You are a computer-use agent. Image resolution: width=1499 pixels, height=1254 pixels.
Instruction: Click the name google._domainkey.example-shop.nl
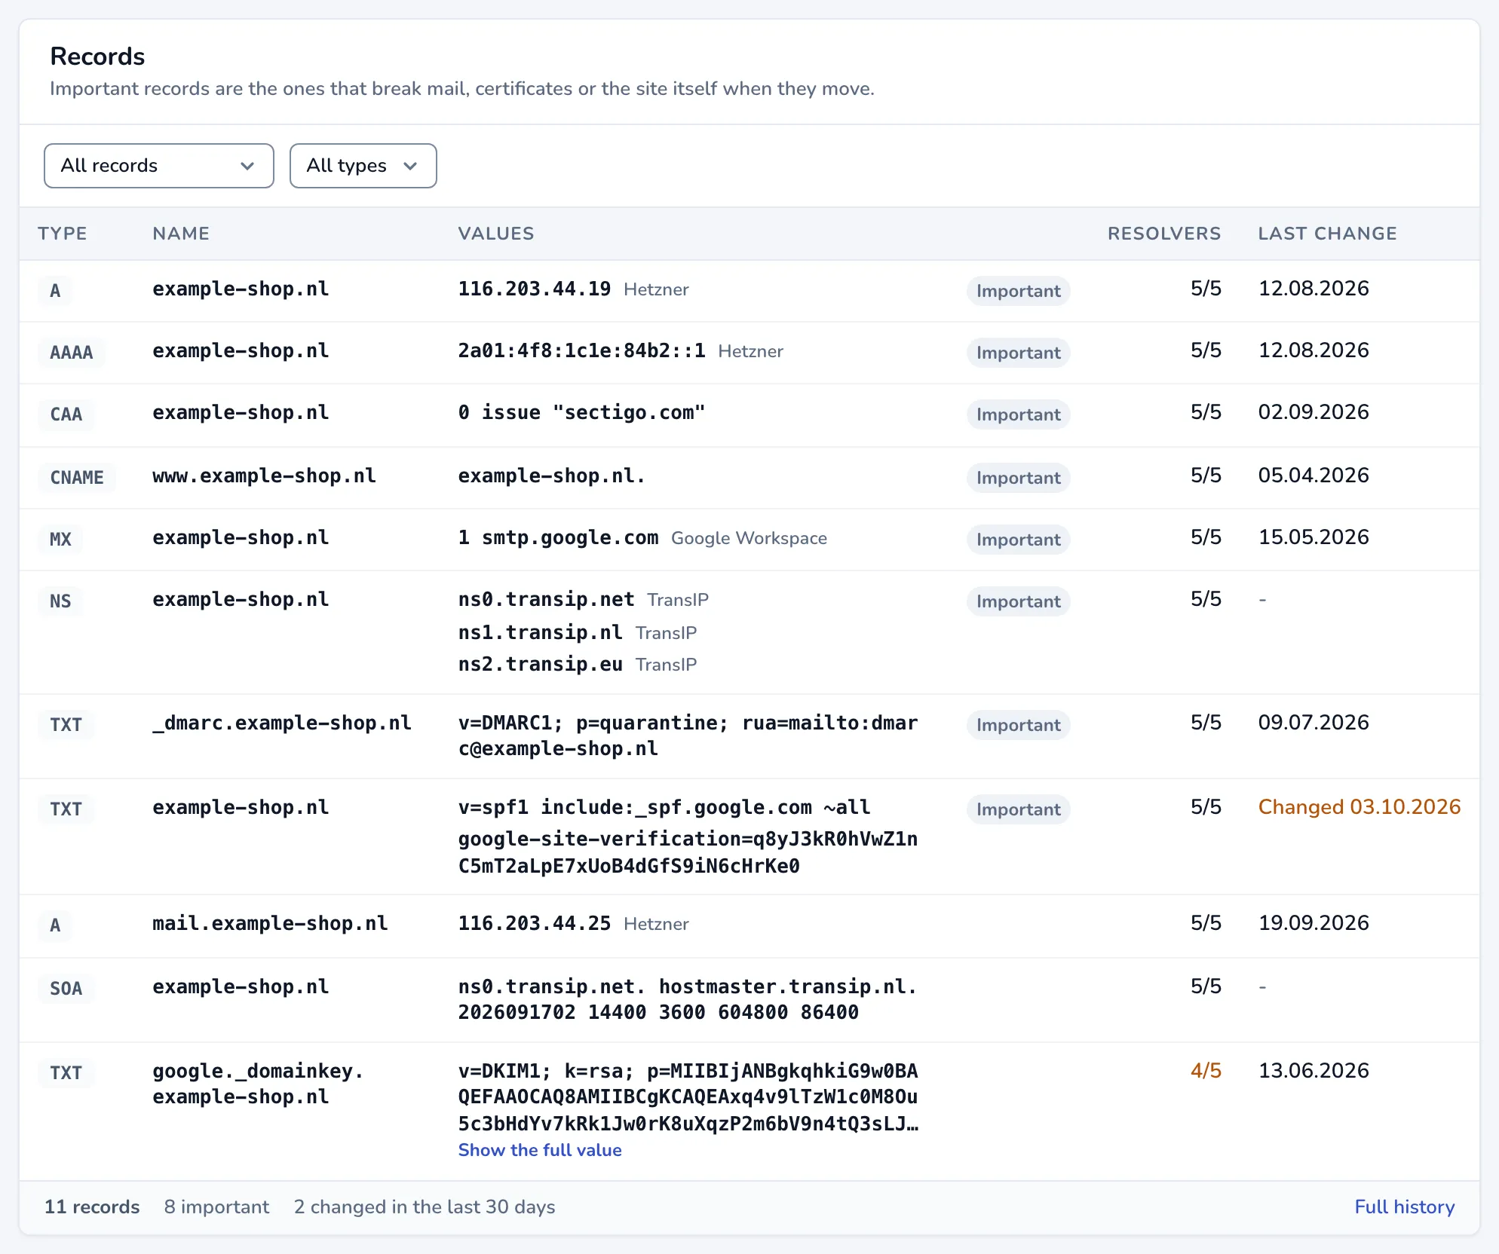(258, 1084)
